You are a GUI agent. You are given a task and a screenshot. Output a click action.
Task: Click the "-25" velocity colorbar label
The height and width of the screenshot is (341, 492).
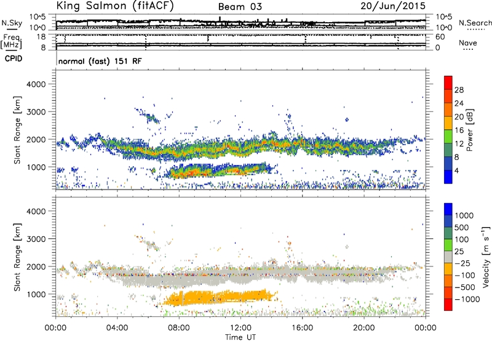click(x=463, y=263)
